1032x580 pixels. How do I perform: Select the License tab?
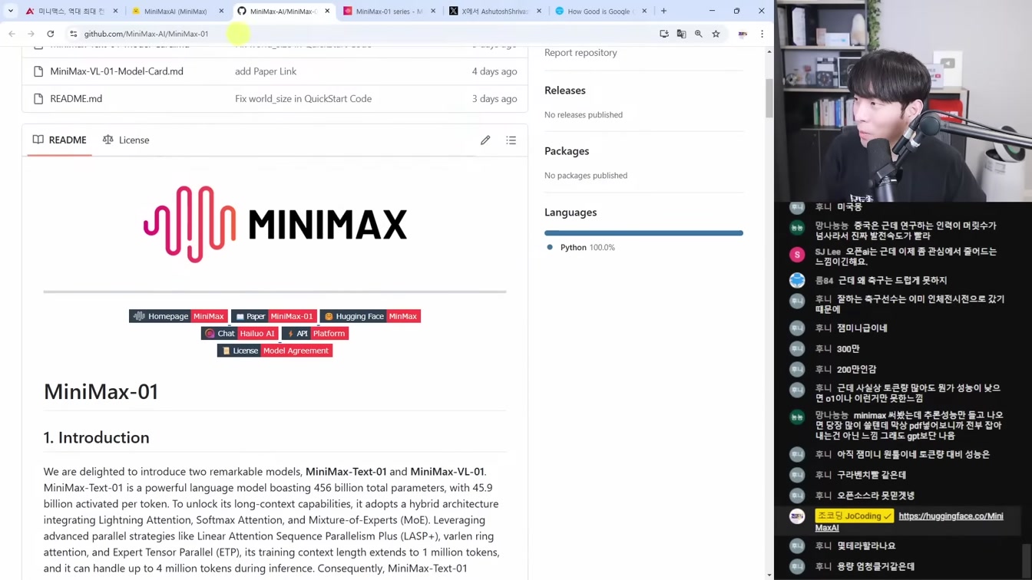(x=126, y=140)
